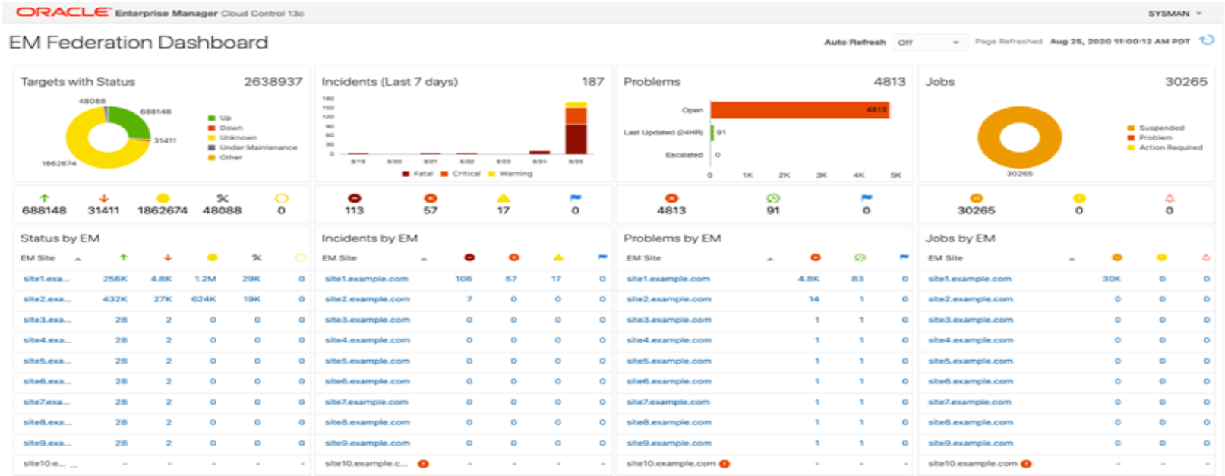Image resolution: width=1225 pixels, height=476 pixels.
Task: Click maintenance tools icon above 48088
Action: (222, 198)
